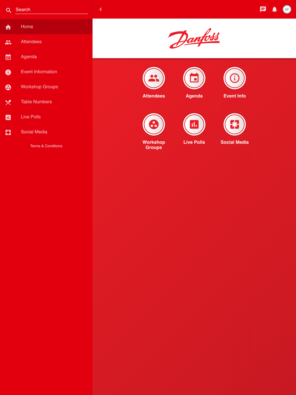Open the SF profile avatar
This screenshot has height=395, width=296.
287,9
